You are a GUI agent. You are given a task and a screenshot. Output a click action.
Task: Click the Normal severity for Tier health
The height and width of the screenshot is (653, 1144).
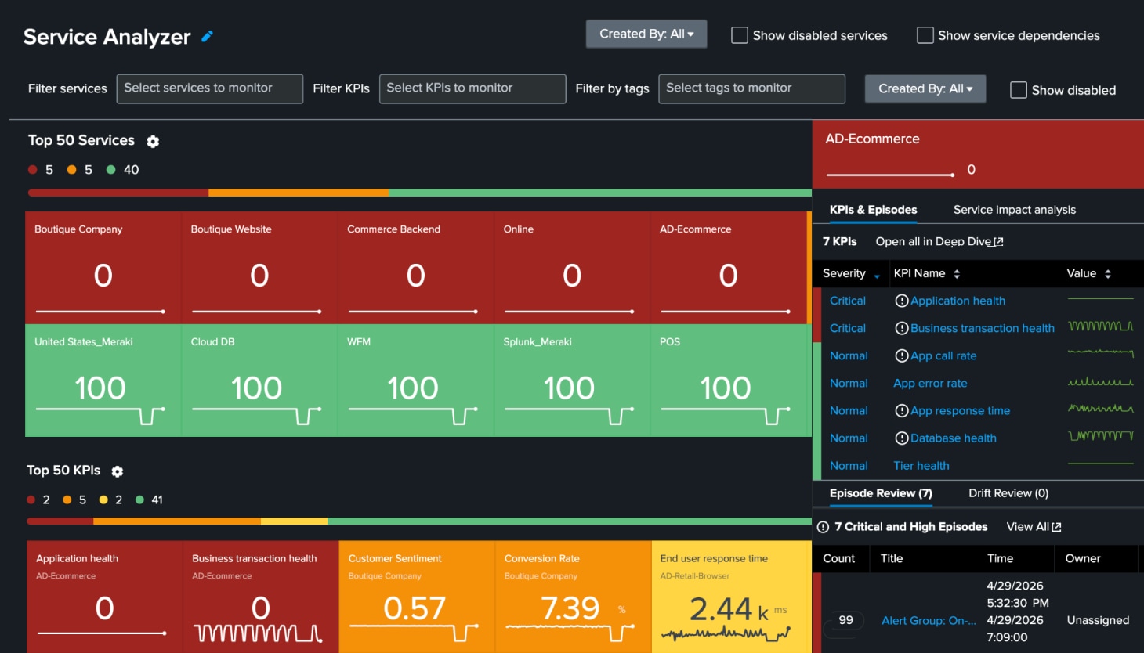tap(849, 465)
